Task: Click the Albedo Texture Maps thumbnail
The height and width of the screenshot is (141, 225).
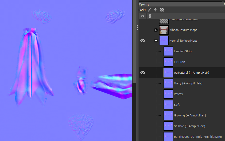Action: pyautogui.click(x=164, y=30)
